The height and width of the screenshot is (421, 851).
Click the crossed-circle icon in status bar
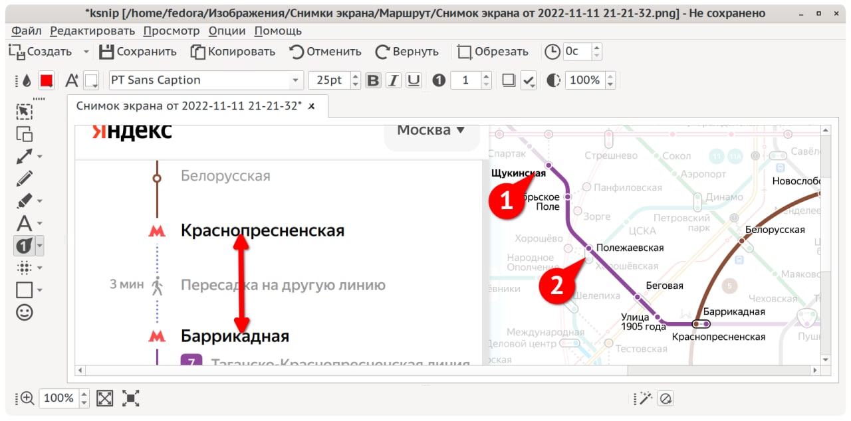666,398
